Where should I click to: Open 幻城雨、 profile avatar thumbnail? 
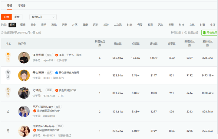pos(24,93)
